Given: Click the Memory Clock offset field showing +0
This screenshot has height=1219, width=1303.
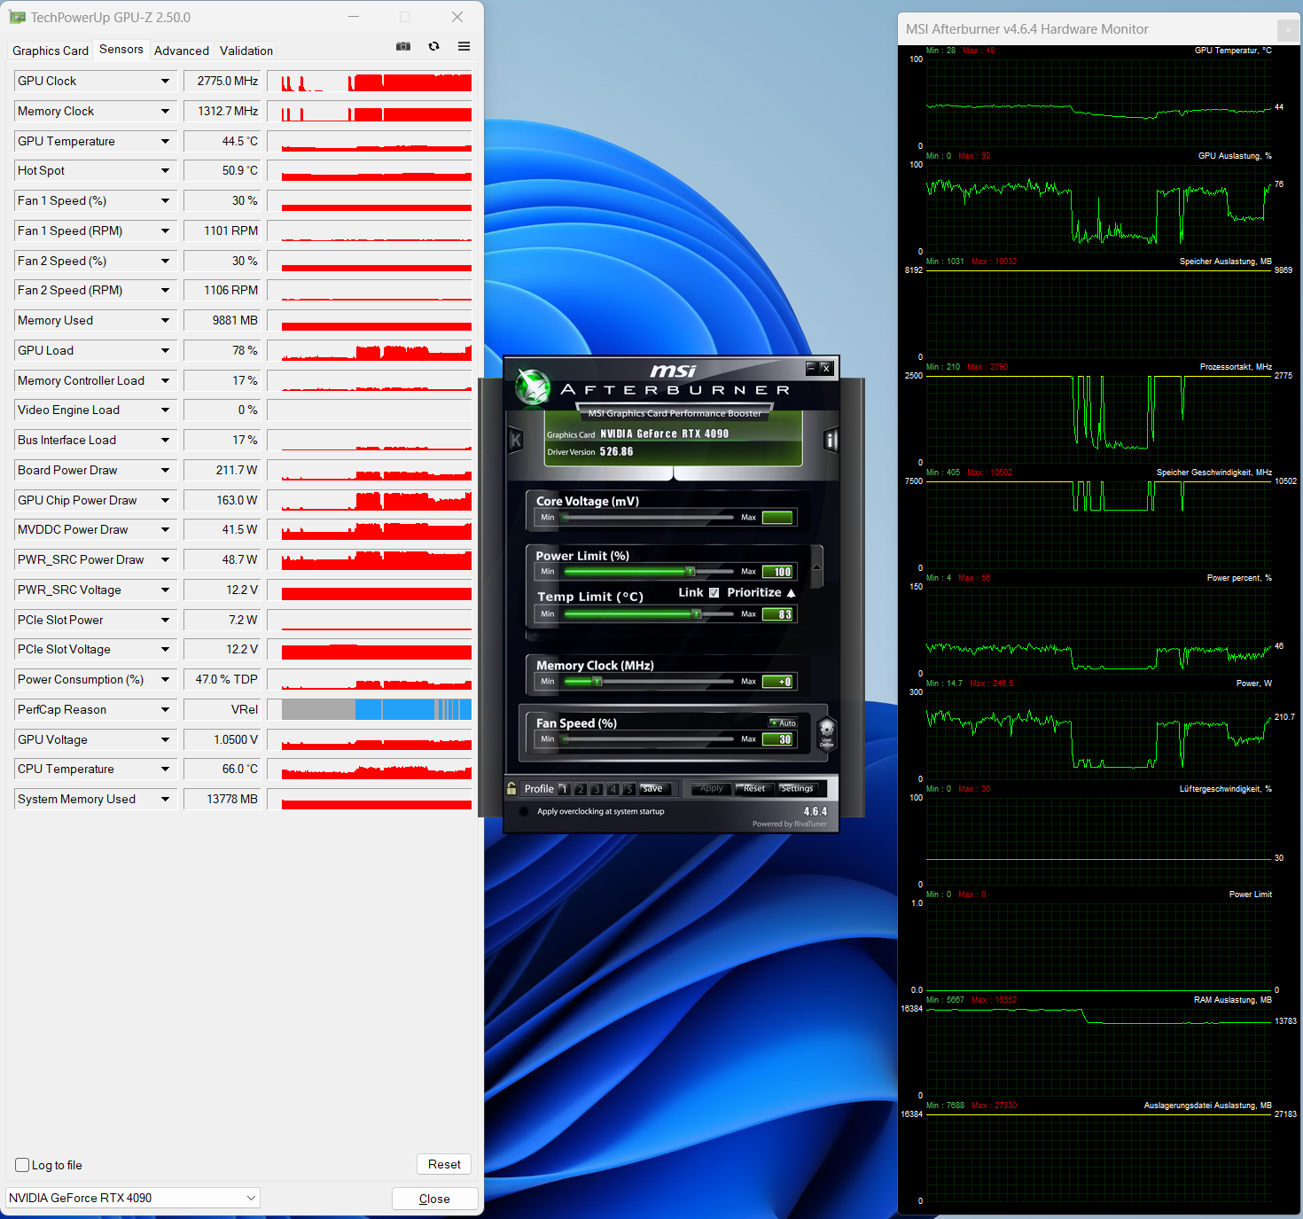Looking at the screenshot, I should click(x=779, y=682).
